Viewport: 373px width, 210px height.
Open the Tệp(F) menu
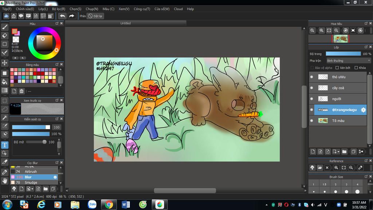click(7, 9)
